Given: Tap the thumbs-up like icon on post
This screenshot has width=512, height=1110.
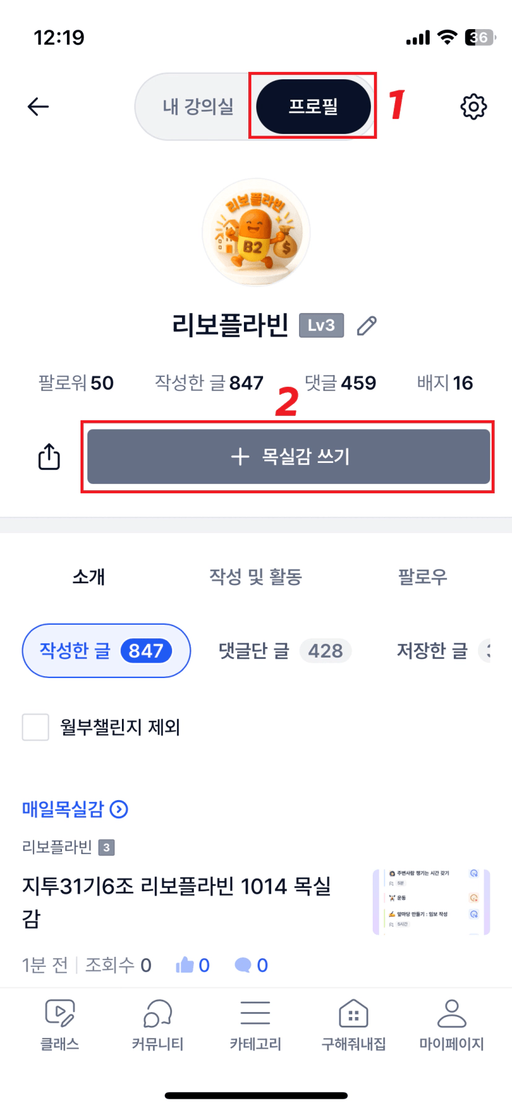Looking at the screenshot, I should [184, 965].
